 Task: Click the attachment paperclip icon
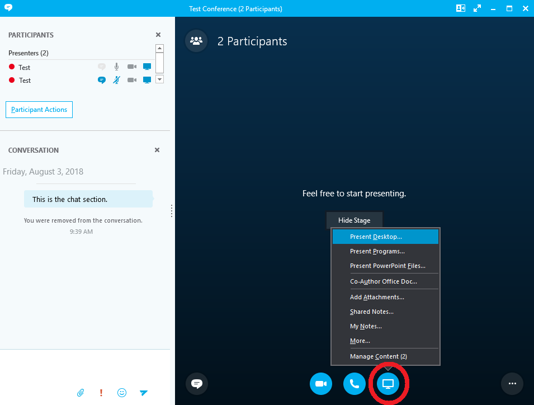click(81, 393)
